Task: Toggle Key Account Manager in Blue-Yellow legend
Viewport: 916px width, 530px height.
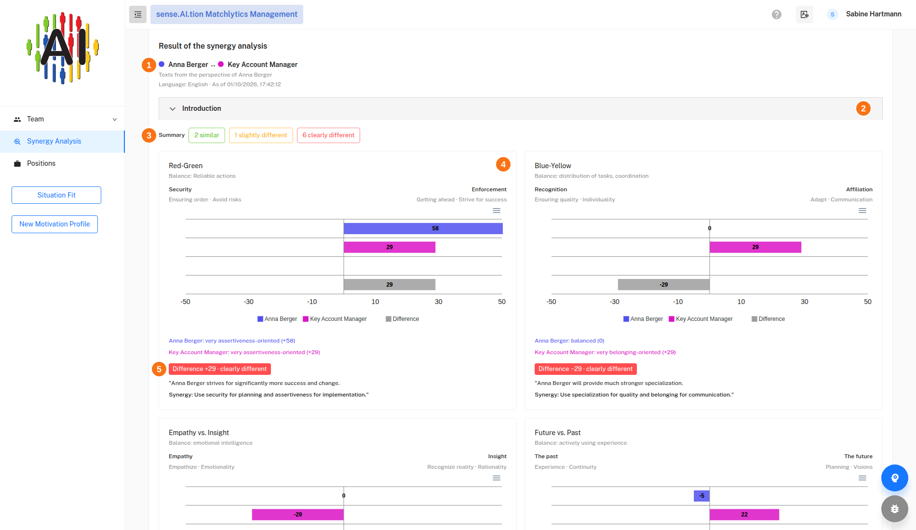Action: coord(700,319)
